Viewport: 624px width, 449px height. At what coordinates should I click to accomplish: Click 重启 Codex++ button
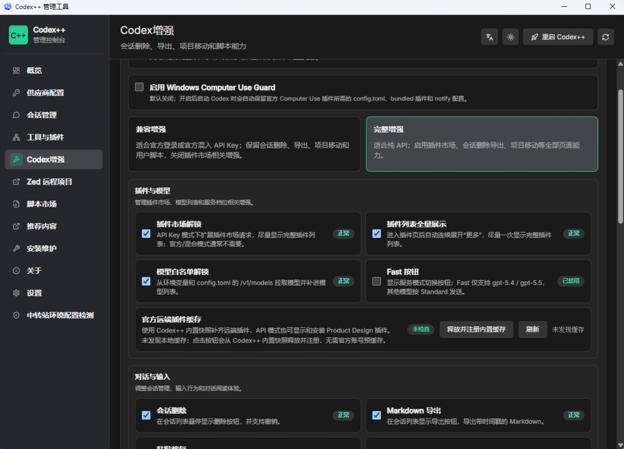[558, 37]
